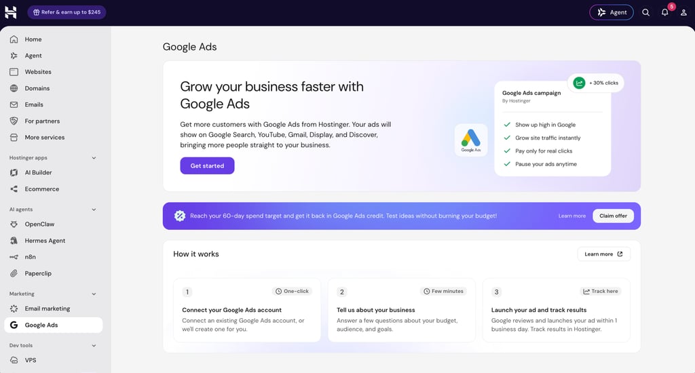Click the Websites window icon
This screenshot has width=695, height=373.
coord(14,72)
